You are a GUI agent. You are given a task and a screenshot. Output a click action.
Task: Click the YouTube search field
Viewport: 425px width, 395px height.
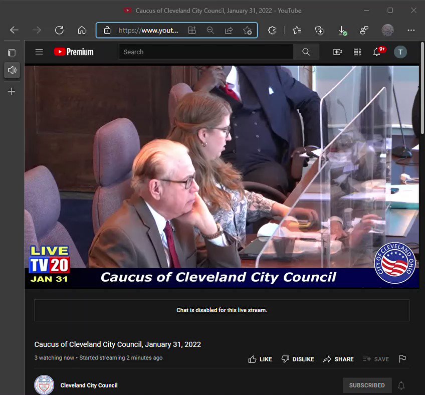pos(205,52)
